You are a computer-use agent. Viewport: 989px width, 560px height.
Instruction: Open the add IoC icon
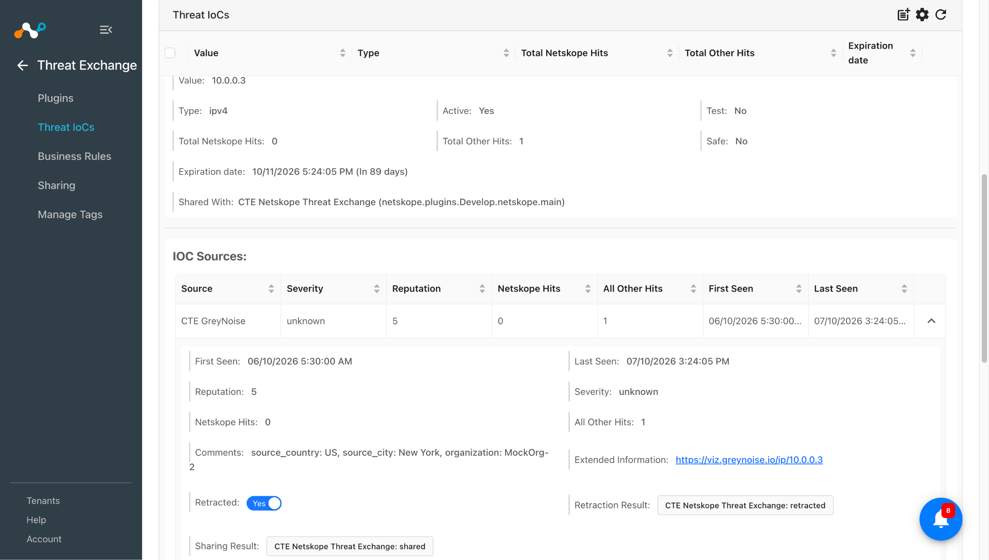[x=904, y=14]
